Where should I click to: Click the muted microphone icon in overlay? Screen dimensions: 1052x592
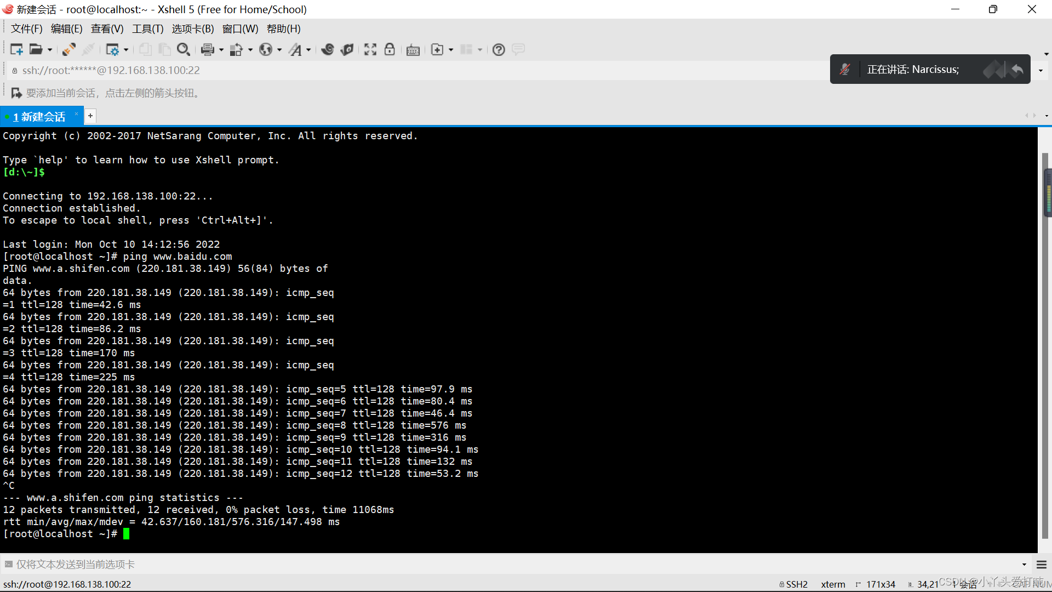(845, 70)
